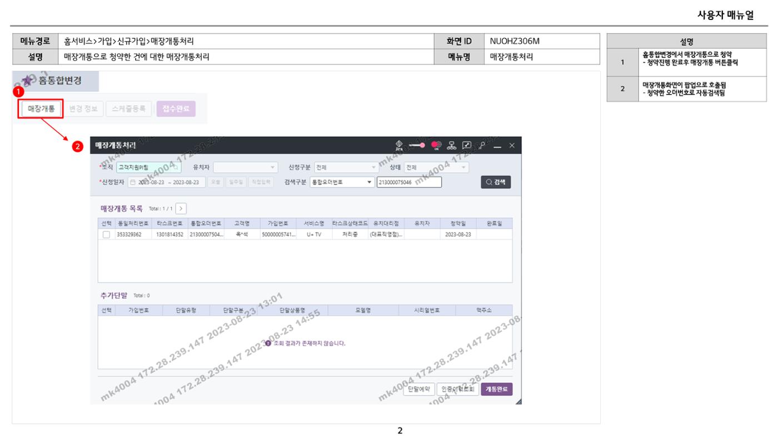This screenshot has width=778, height=438.
Task: Click the 개통완료 button
Action: (496, 389)
